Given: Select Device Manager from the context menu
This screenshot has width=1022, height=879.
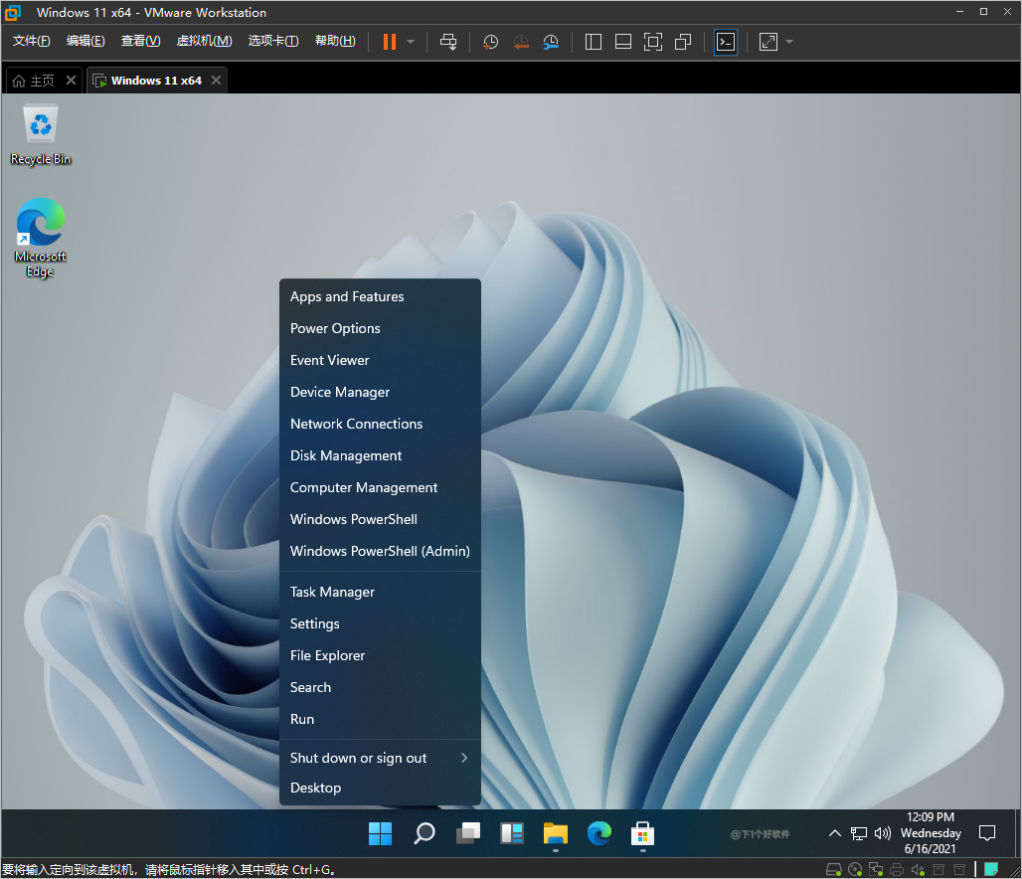Looking at the screenshot, I should [340, 392].
